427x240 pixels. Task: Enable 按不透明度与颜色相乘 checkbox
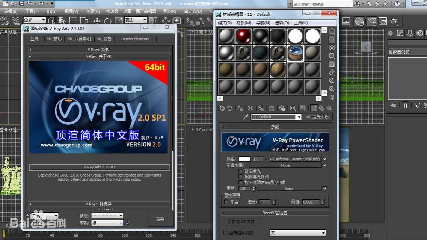tap(240, 182)
